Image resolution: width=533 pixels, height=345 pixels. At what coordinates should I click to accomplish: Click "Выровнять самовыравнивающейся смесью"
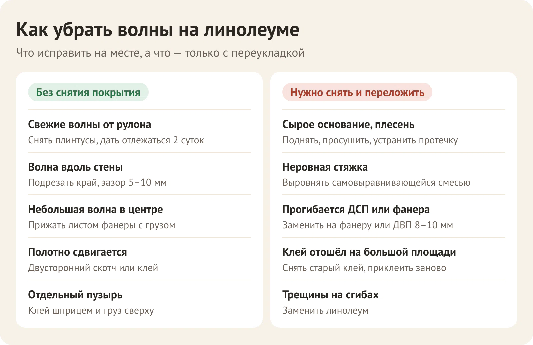pyautogui.click(x=376, y=183)
